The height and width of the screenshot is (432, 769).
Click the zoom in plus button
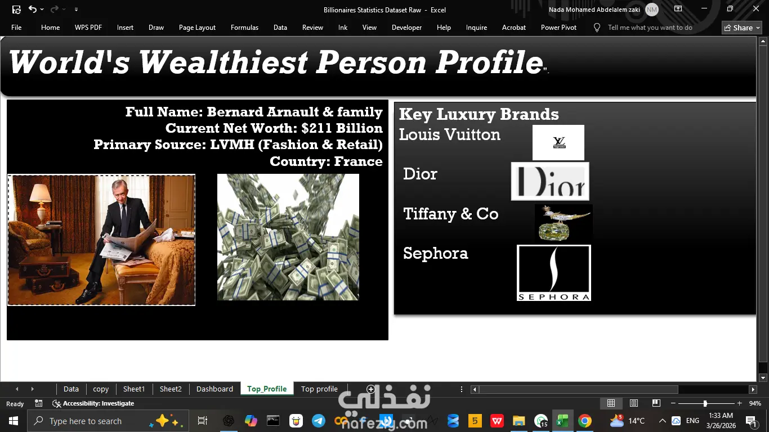739,403
